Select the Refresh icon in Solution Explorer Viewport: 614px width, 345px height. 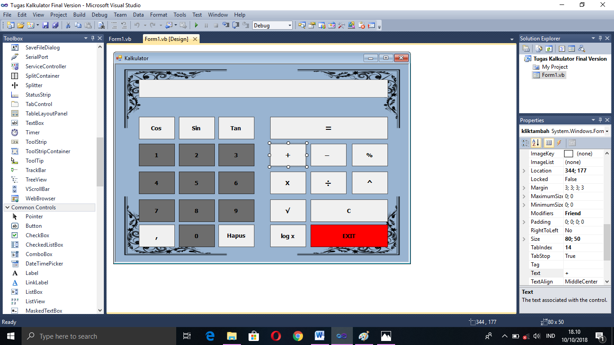click(x=549, y=49)
